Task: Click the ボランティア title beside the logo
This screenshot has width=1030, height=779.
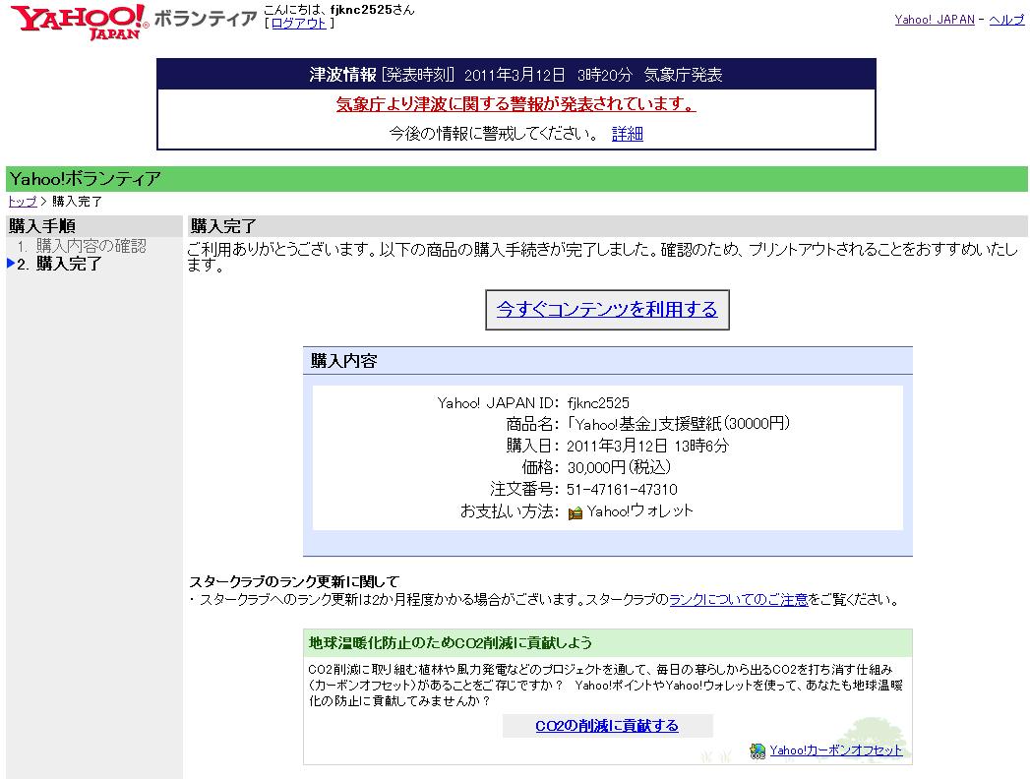Action: [x=205, y=19]
